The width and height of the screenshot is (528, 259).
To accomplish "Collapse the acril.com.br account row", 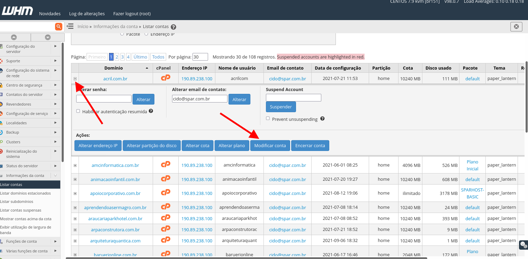I will (75, 79).
